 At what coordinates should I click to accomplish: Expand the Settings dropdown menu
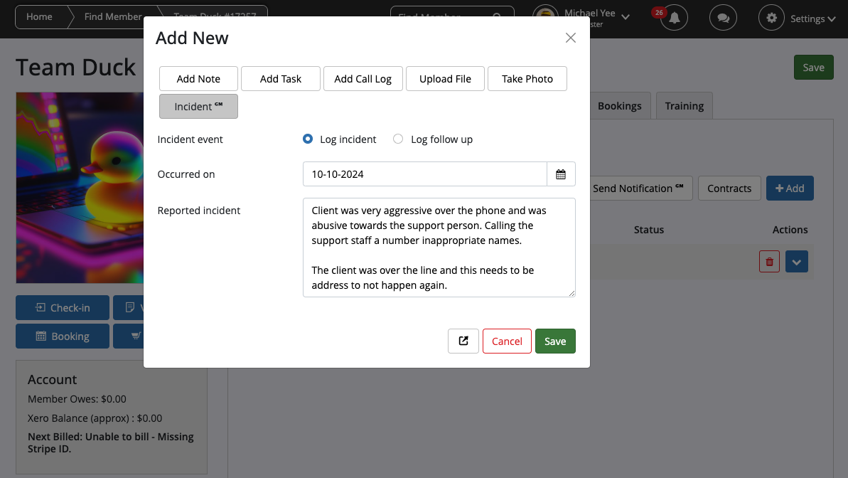(x=812, y=19)
